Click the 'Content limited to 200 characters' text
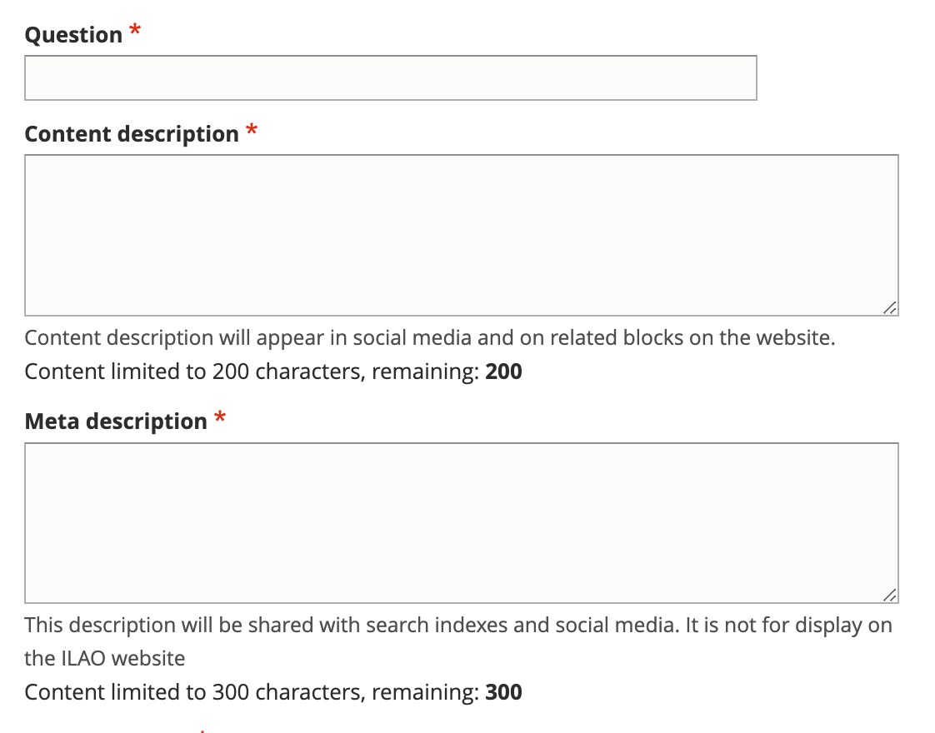This screenshot has height=733, width=935. (x=193, y=371)
